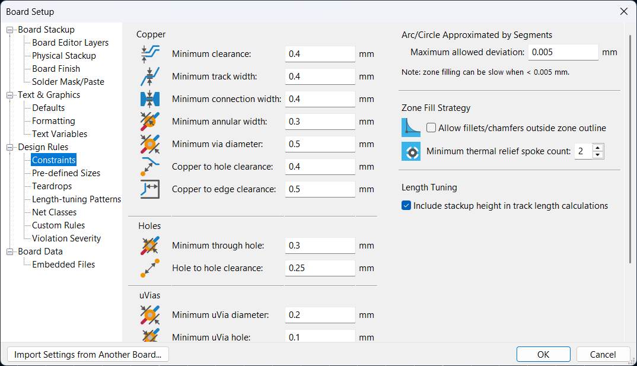Click the maximum allowed deviation field

[x=563, y=52]
